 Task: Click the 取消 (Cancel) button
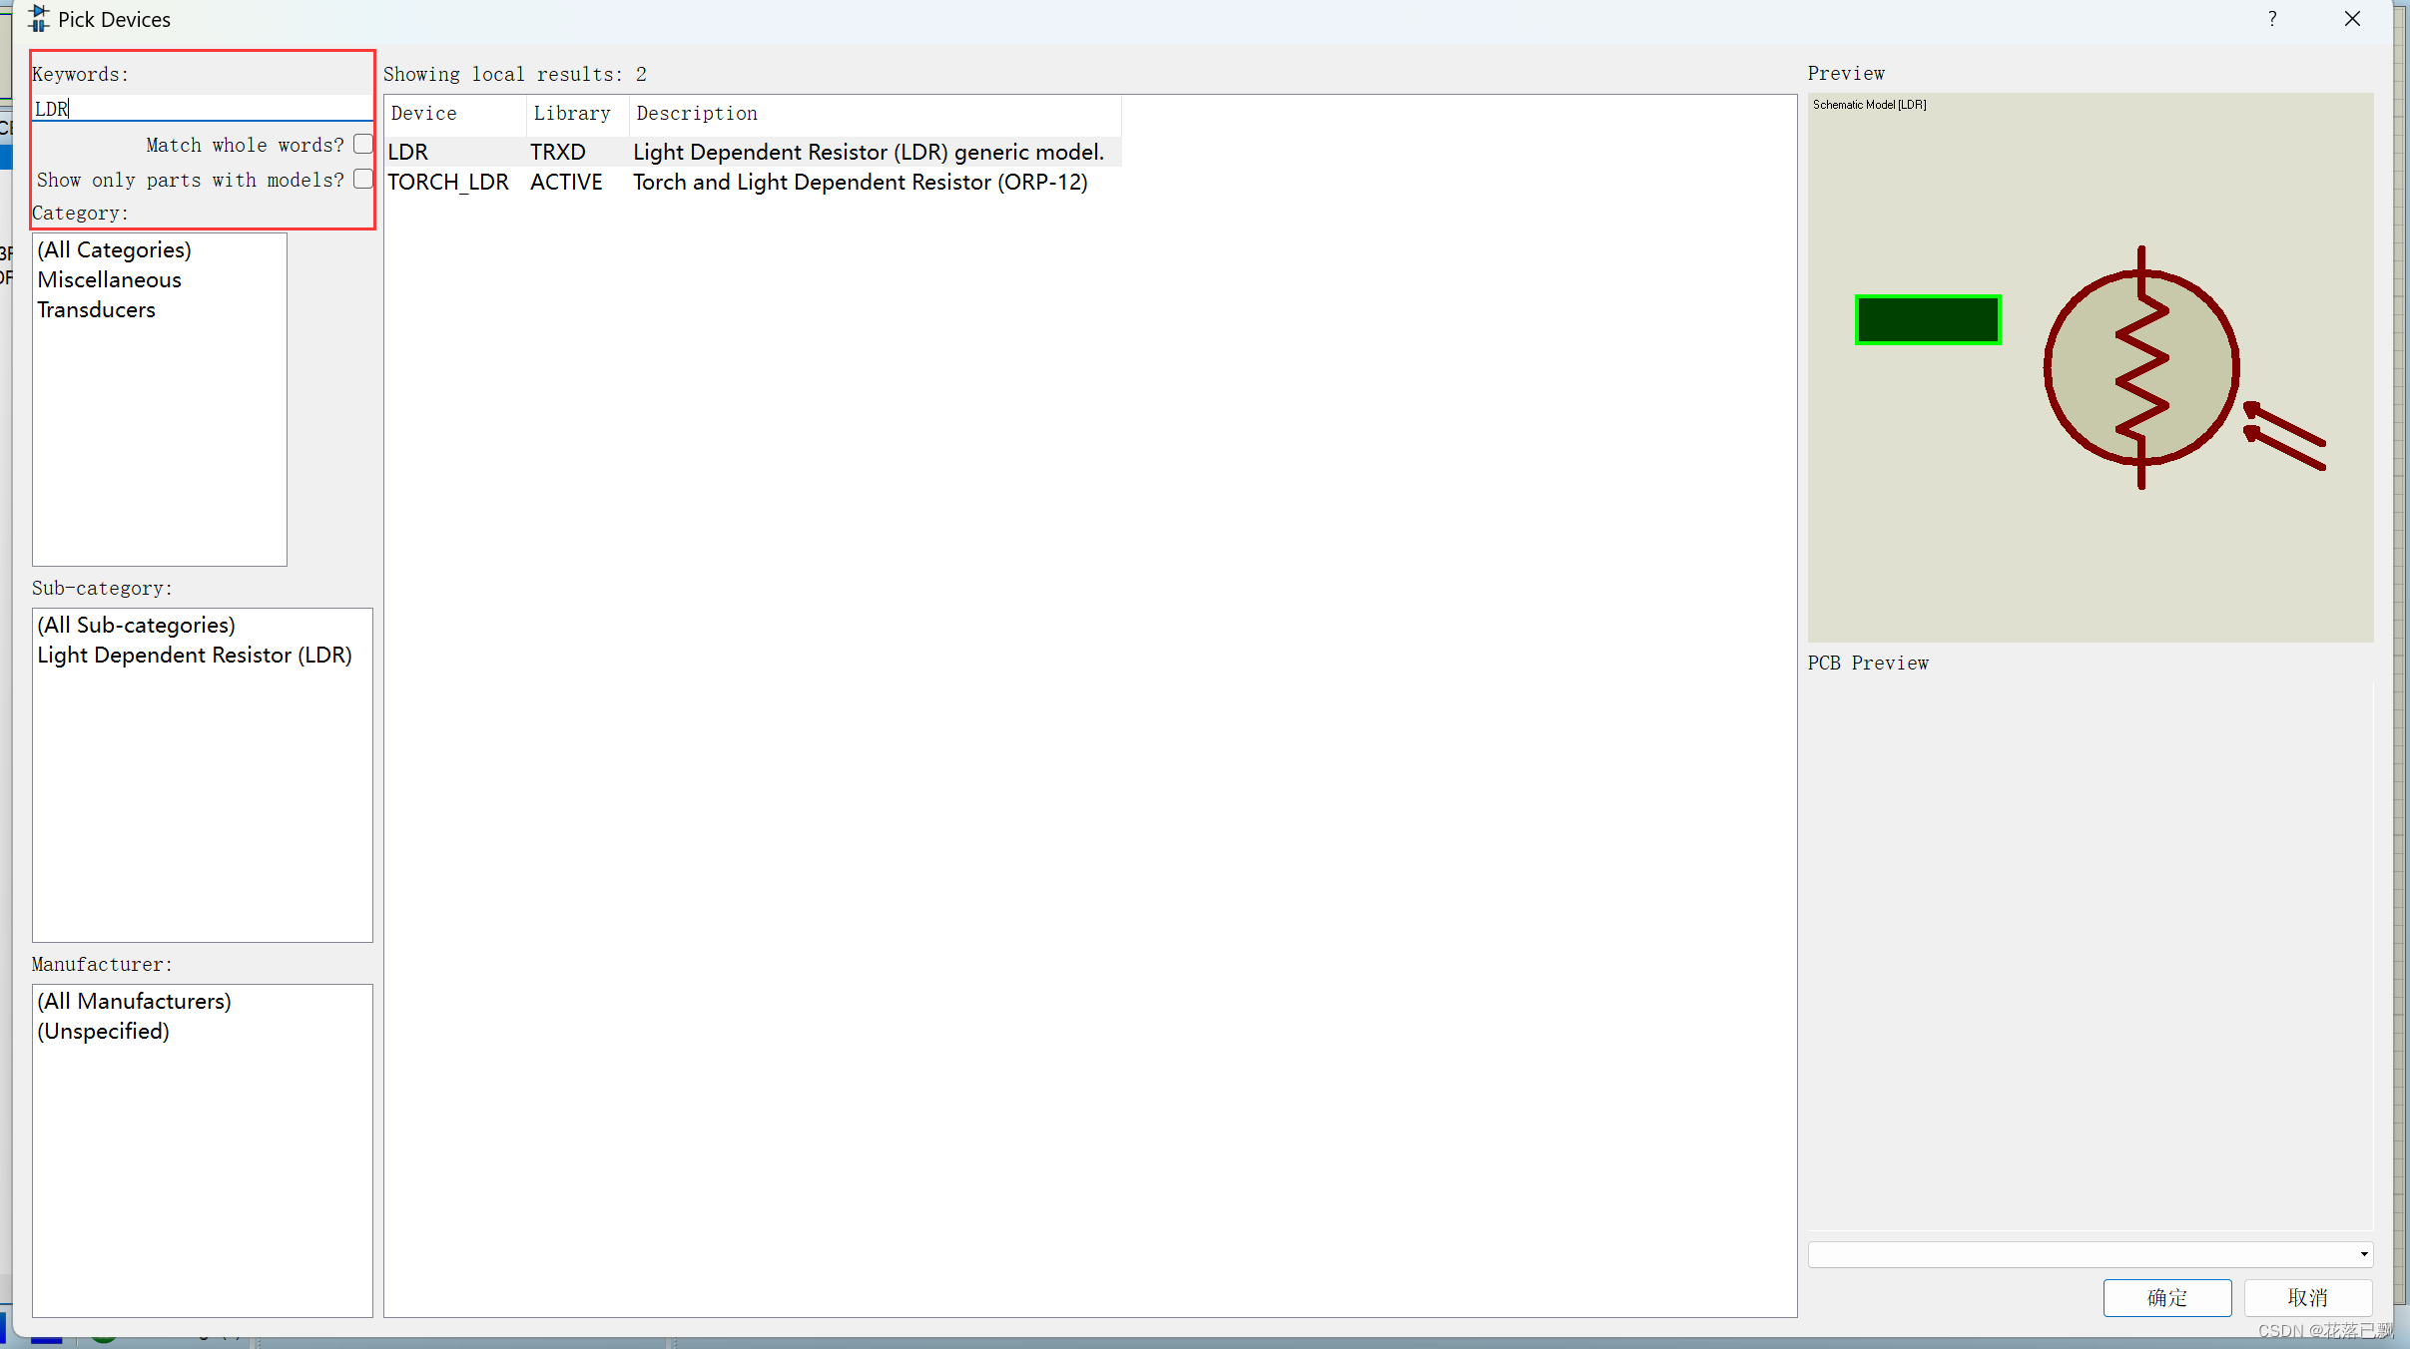coord(2308,1297)
